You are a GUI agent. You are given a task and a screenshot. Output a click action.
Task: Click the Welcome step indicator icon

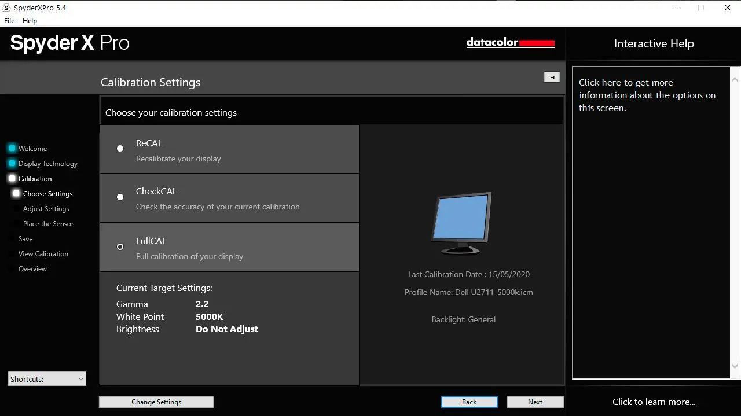click(12, 148)
